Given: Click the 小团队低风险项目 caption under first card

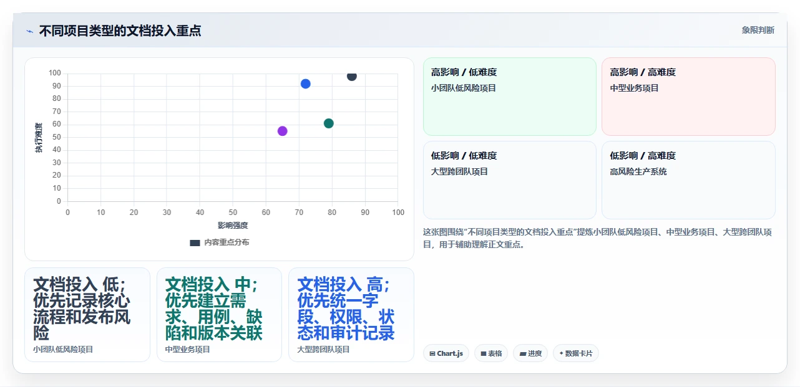Looking at the screenshot, I should tap(63, 350).
